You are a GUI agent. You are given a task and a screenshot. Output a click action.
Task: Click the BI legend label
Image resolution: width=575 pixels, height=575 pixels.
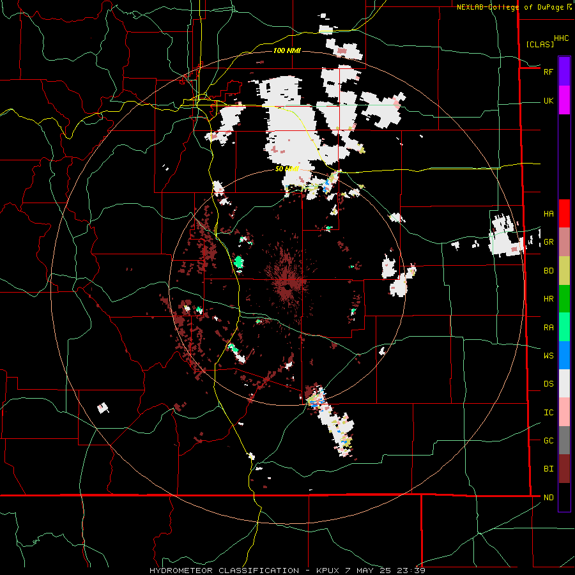(x=548, y=469)
